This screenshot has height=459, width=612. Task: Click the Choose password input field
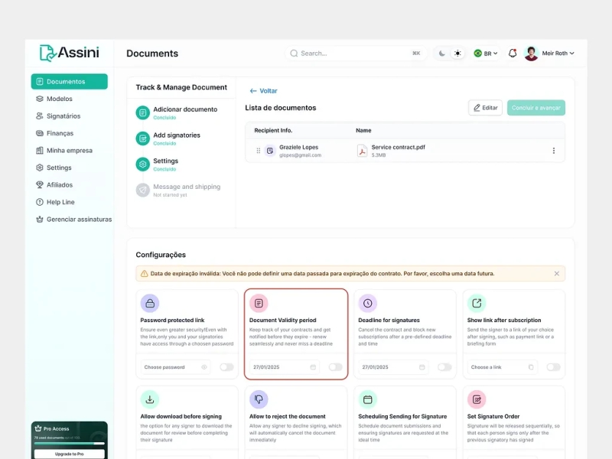[x=175, y=367]
